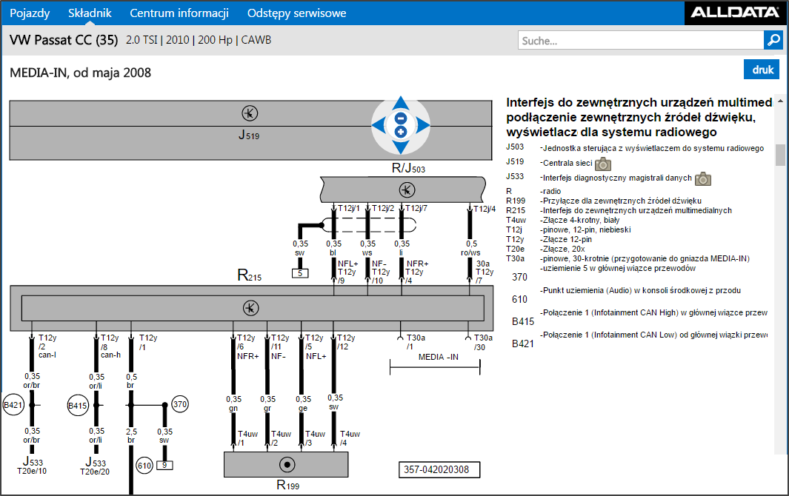The height and width of the screenshot is (496, 789).
Task: Open the Składnik tab
Action: 90,13
